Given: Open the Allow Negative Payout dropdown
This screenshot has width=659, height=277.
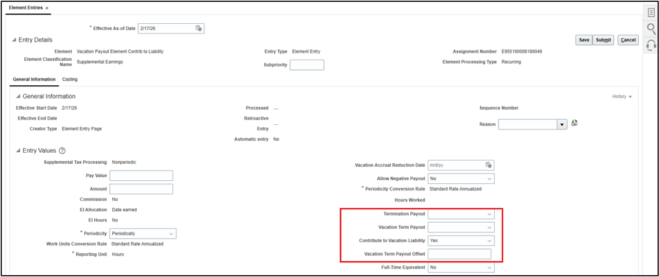Looking at the screenshot, I should (489, 178).
